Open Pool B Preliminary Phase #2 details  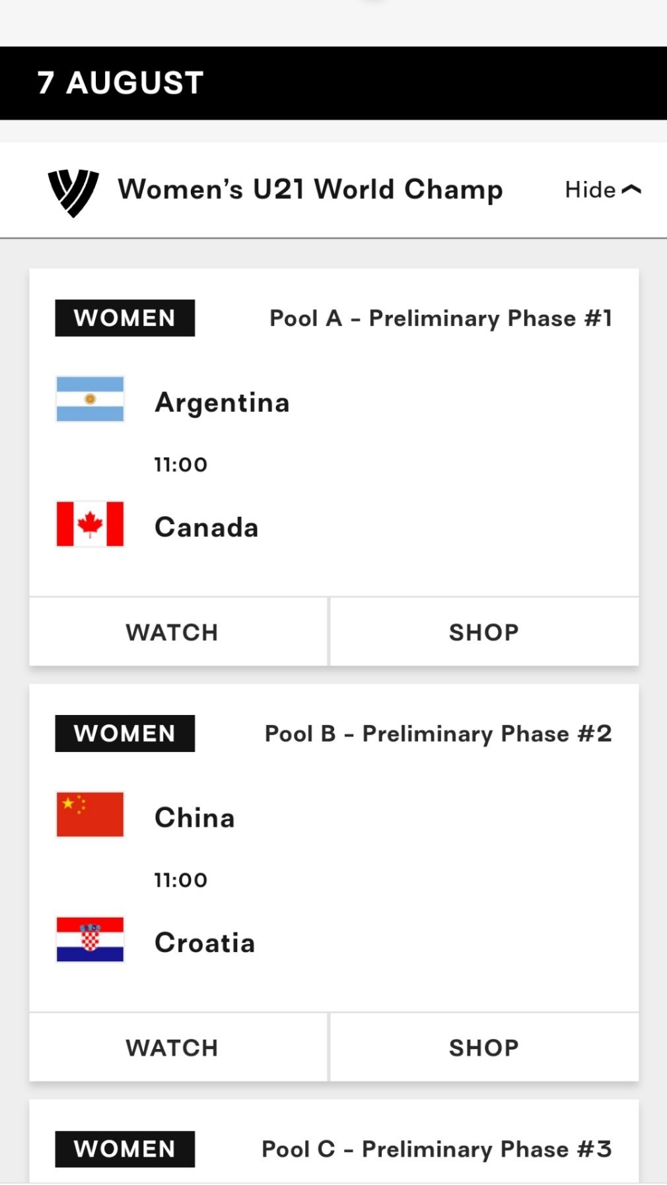(x=439, y=733)
